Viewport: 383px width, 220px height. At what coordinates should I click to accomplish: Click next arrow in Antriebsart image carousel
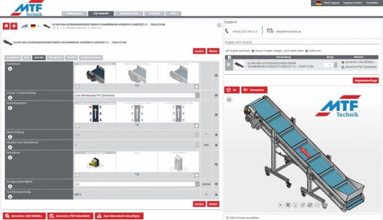pyautogui.click(x=197, y=87)
